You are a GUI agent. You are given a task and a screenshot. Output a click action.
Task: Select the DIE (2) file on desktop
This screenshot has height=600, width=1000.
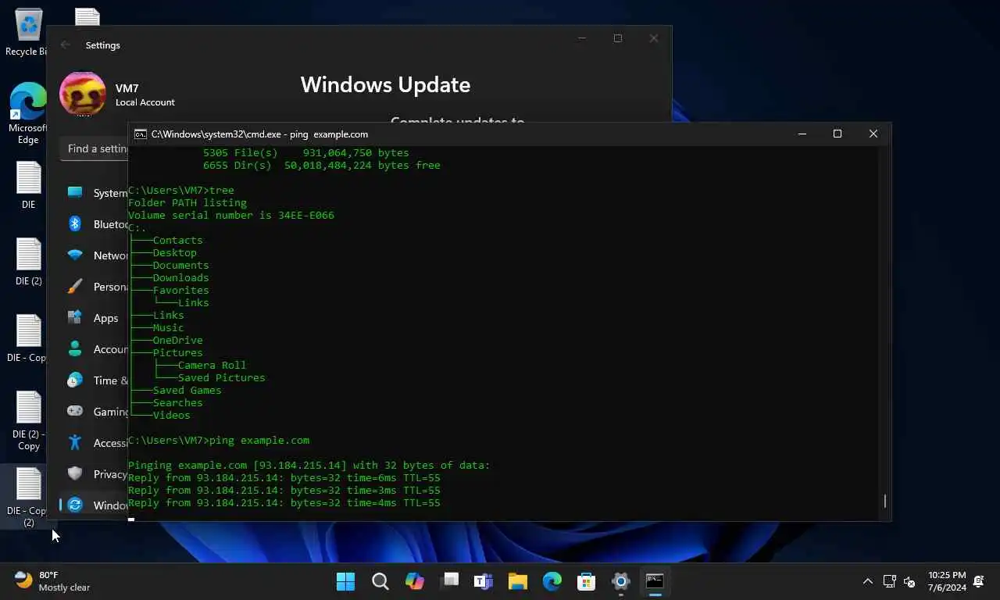pyautogui.click(x=28, y=262)
